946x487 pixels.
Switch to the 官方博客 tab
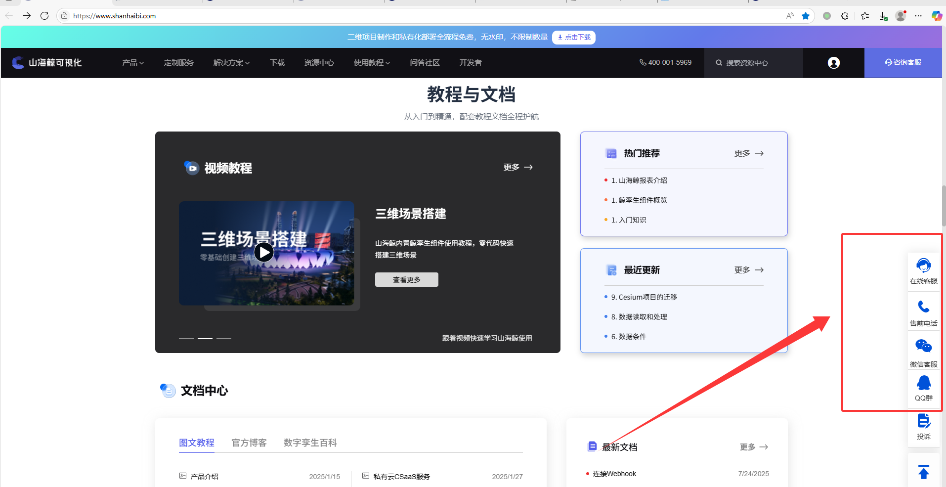tap(249, 443)
